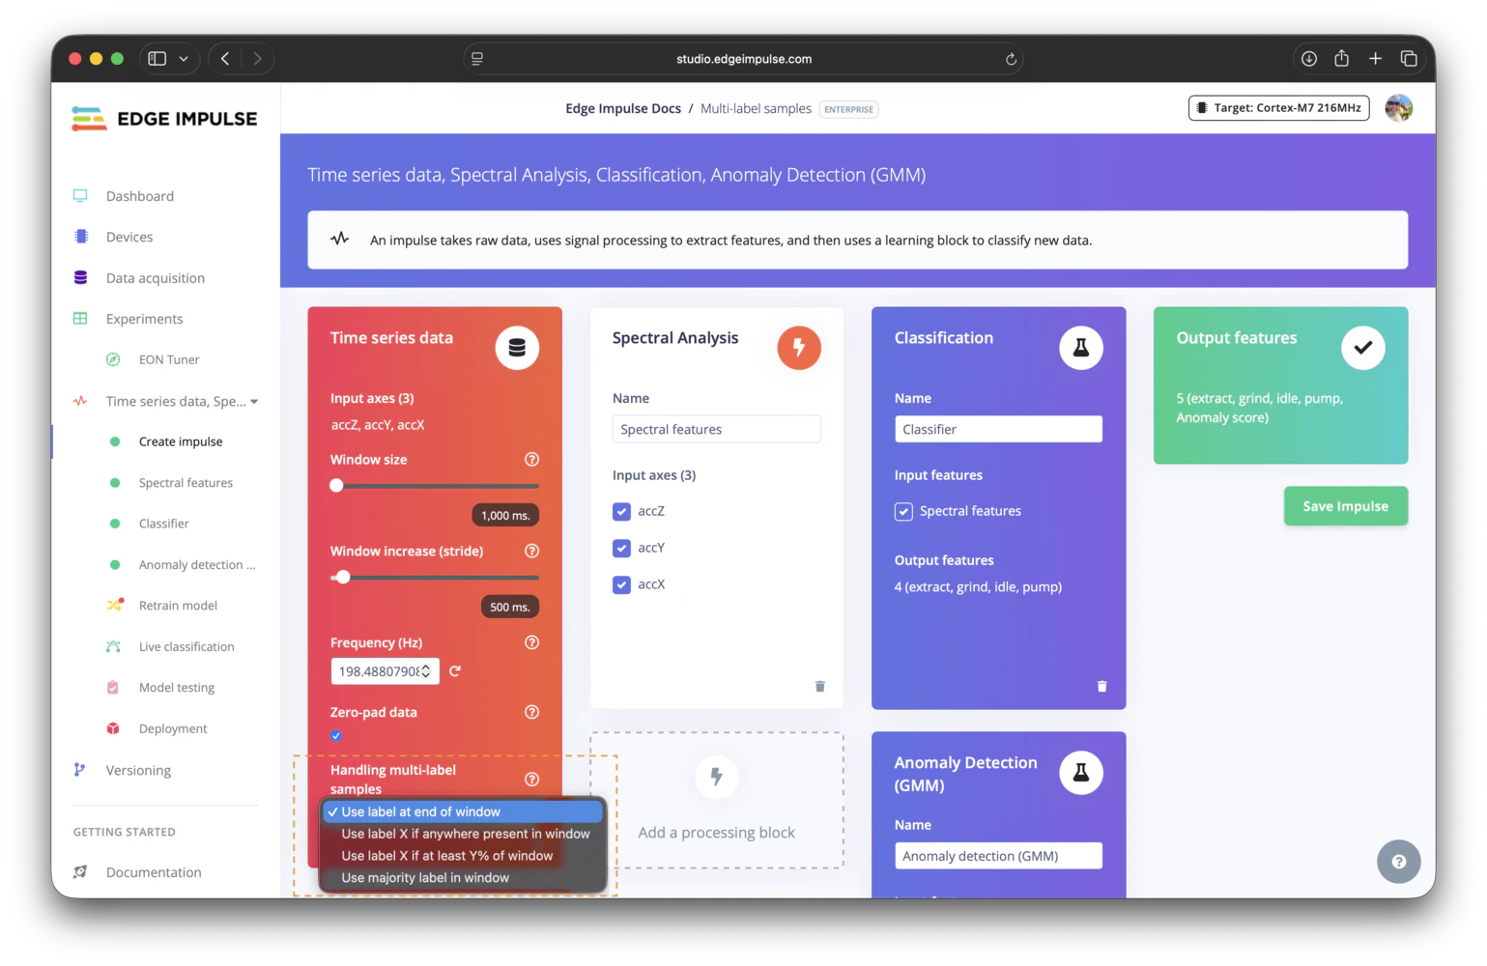Screen dimensions: 1487x966
Task: Click the Dashboard monitor icon
Action: [x=80, y=195]
